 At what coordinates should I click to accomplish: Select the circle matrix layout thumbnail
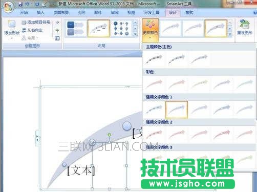pos(121,28)
